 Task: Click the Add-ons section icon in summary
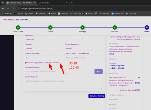[x=110, y=73]
